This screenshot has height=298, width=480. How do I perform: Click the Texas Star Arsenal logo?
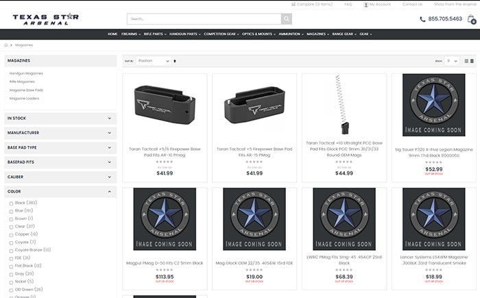tap(46, 19)
